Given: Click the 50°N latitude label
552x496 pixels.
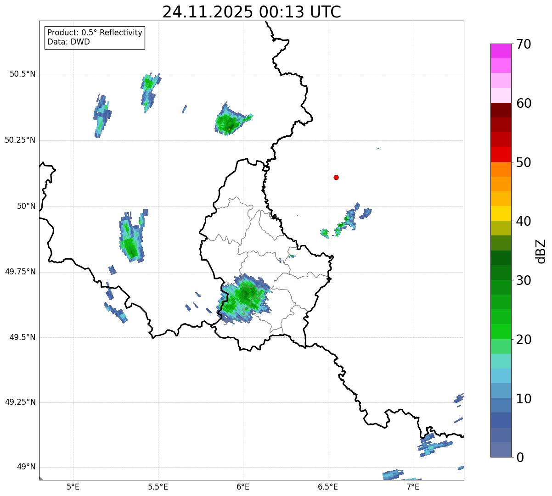Looking at the screenshot, I should (26, 206).
